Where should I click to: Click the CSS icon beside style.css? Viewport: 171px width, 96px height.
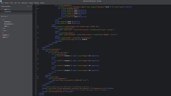(x=3, y=26)
